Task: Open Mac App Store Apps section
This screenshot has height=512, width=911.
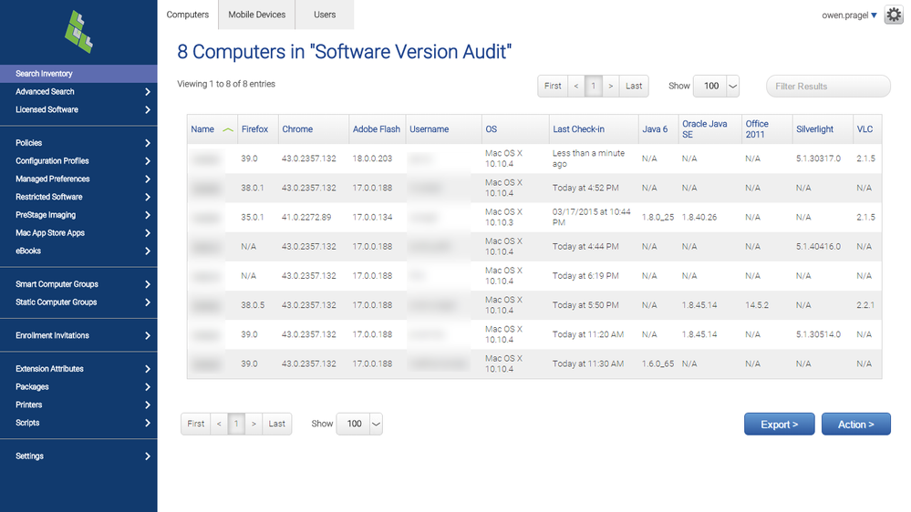Action: (x=78, y=233)
